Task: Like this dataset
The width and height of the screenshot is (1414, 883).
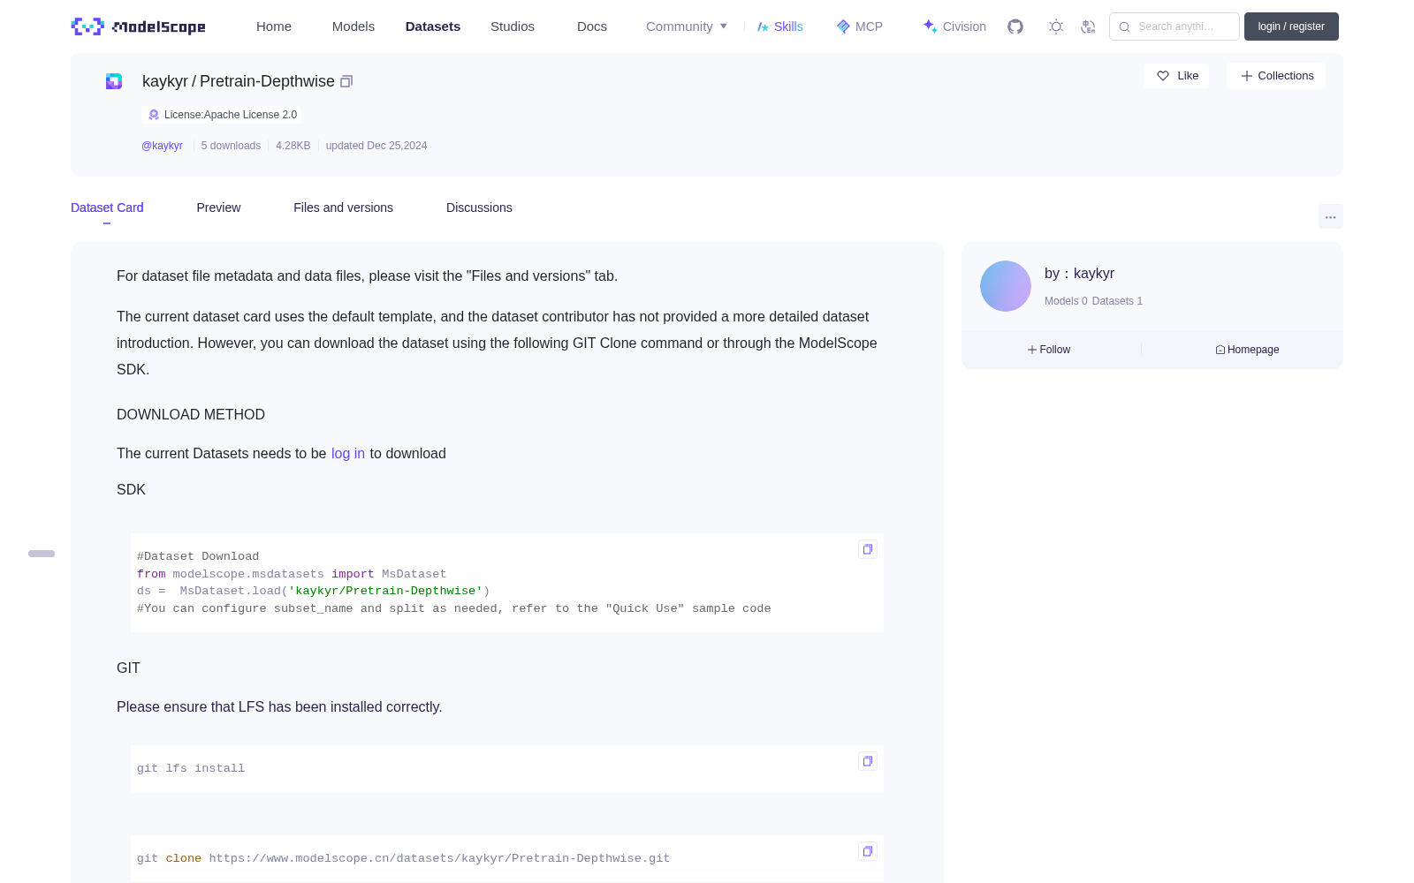Action: (1177, 76)
